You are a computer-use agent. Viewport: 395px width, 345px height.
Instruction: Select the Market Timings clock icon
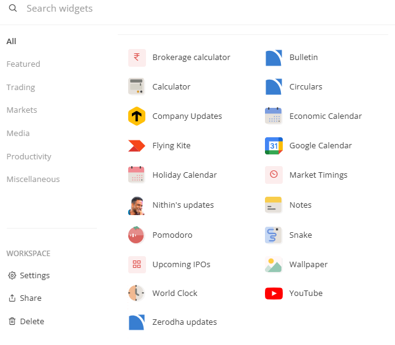pos(274,175)
